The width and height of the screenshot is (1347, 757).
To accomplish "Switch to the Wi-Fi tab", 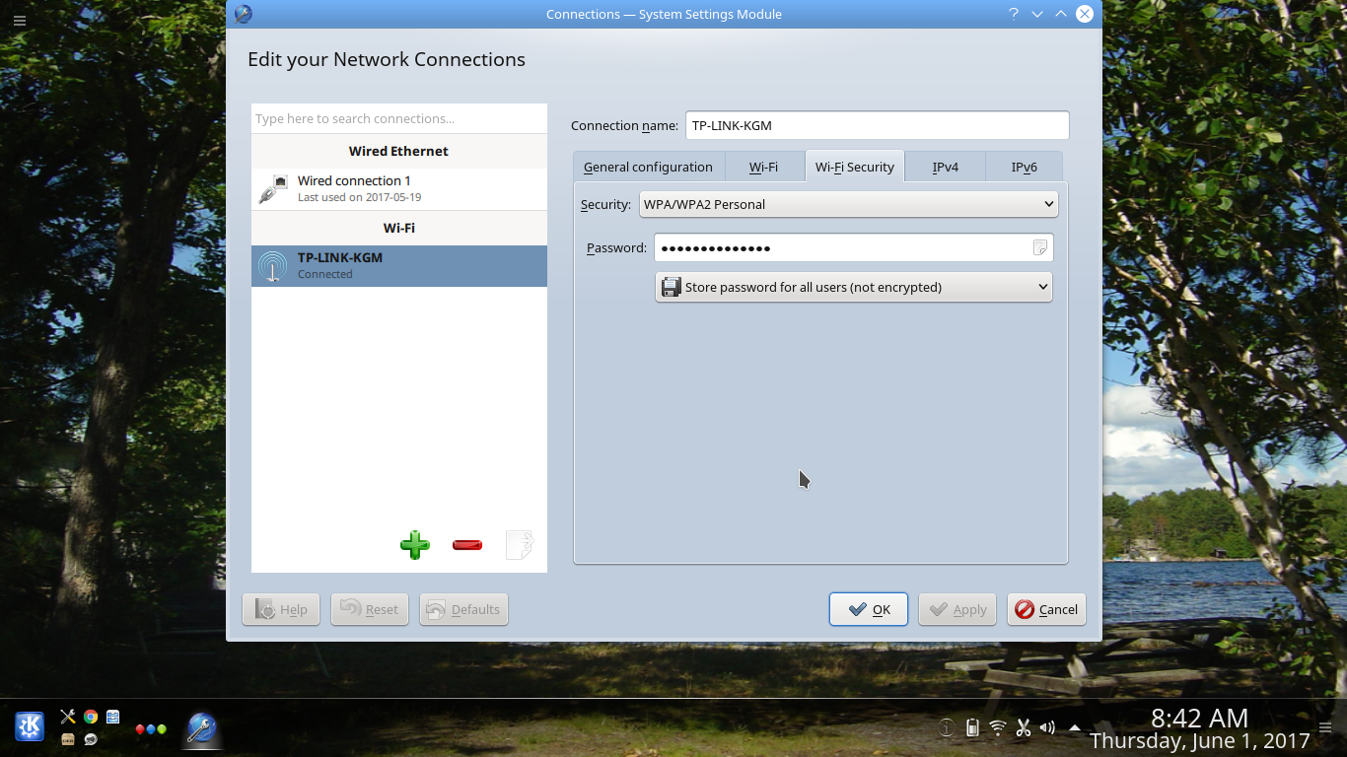I will click(764, 167).
